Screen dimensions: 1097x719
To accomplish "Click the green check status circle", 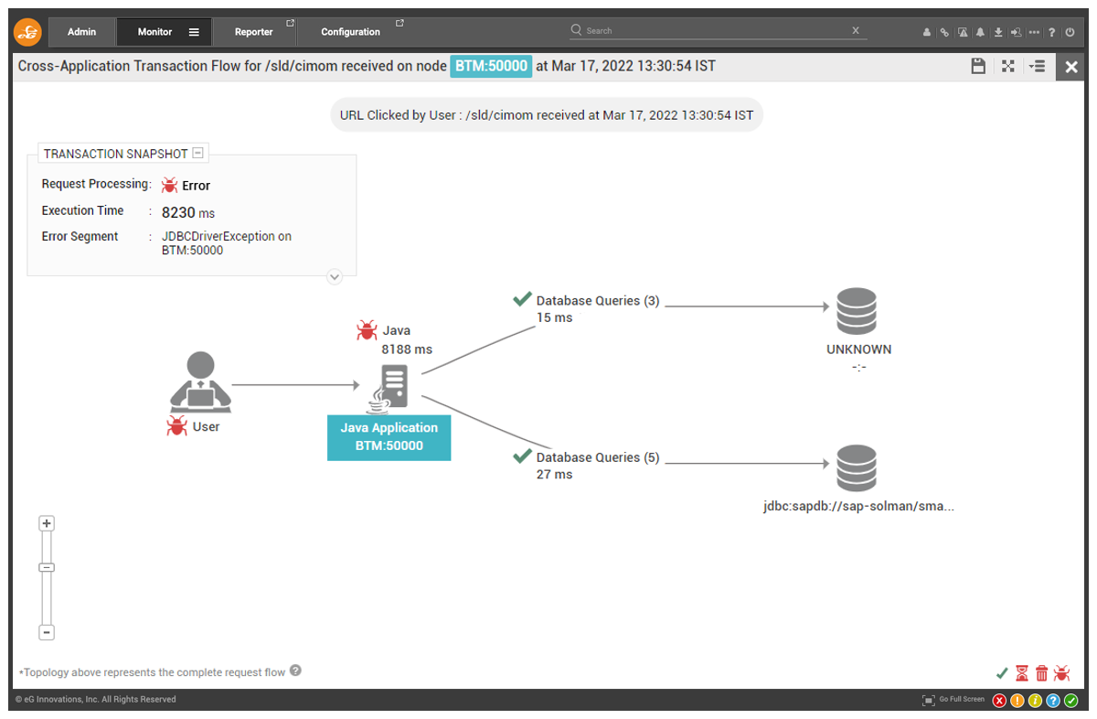I will pos(1070,701).
